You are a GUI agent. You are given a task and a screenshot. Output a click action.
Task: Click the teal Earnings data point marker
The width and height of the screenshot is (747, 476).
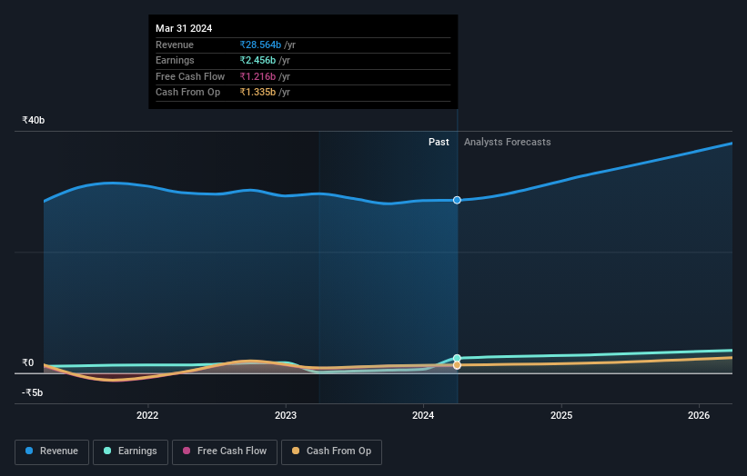tap(457, 358)
